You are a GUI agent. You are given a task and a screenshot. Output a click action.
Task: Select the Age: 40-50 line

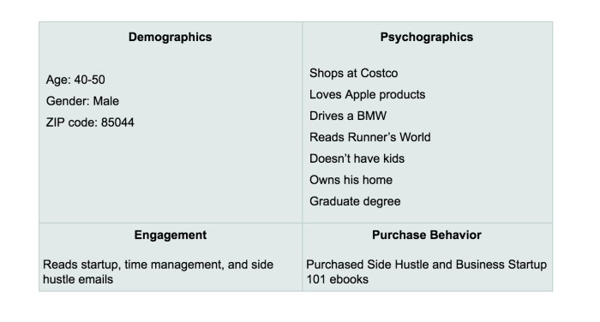point(75,80)
